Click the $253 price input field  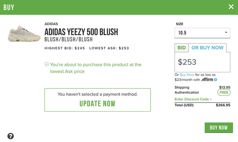coord(202,62)
